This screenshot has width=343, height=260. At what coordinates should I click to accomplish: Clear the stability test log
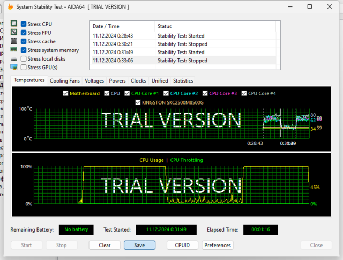tap(105, 245)
